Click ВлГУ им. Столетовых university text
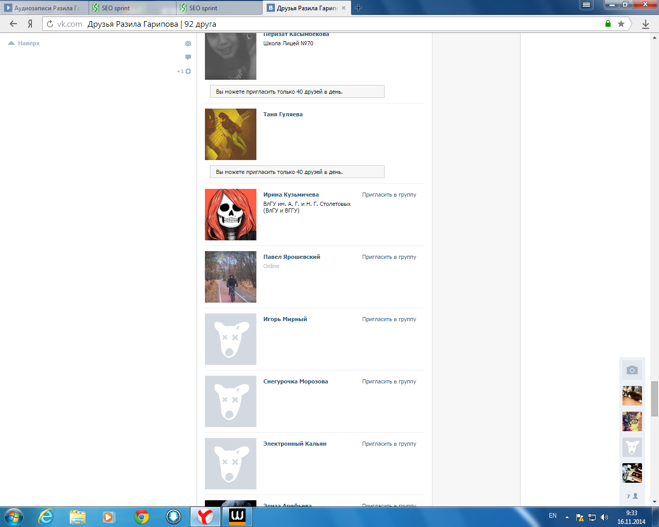 click(307, 207)
